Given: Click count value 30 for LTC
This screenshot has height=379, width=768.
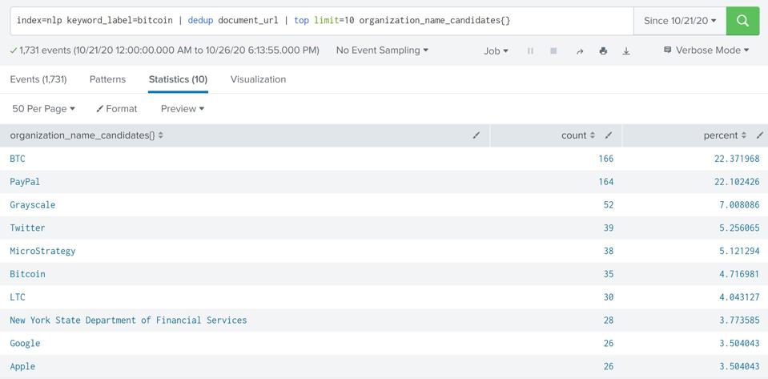Looking at the screenshot, I should tap(609, 297).
